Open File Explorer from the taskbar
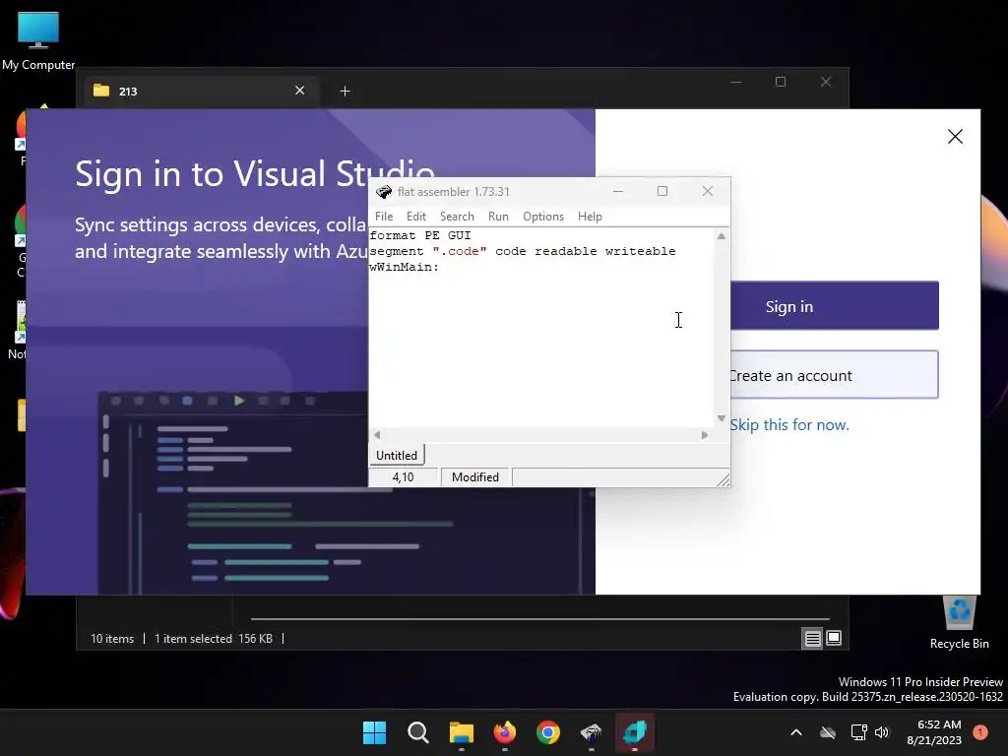Screen dimensions: 1008x756 462,732
